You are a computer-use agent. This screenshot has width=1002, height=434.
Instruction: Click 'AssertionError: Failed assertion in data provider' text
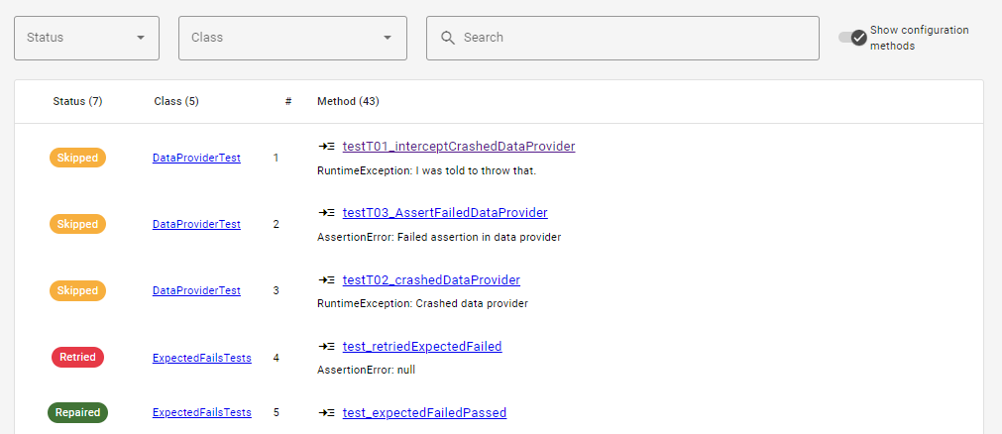click(x=439, y=237)
